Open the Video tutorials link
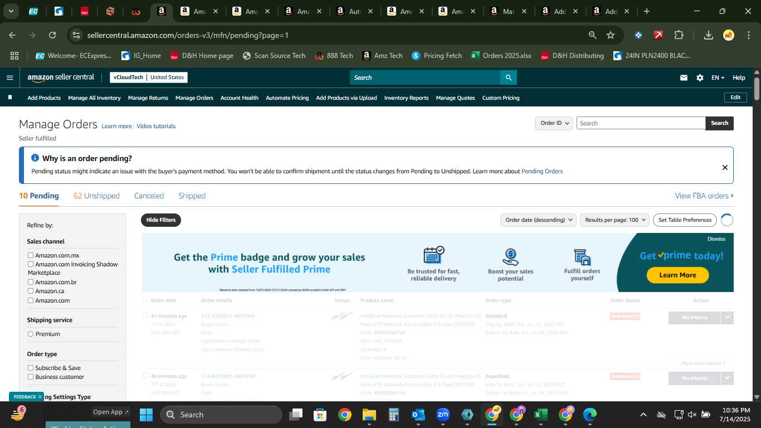Image resolution: width=761 pixels, height=428 pixels. 156,126
